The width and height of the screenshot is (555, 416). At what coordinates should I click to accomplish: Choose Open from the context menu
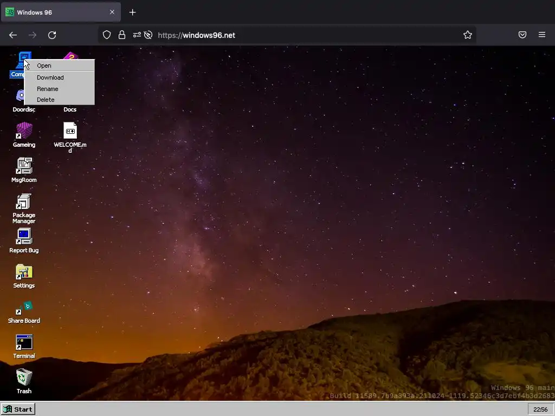tap(59, 66)
